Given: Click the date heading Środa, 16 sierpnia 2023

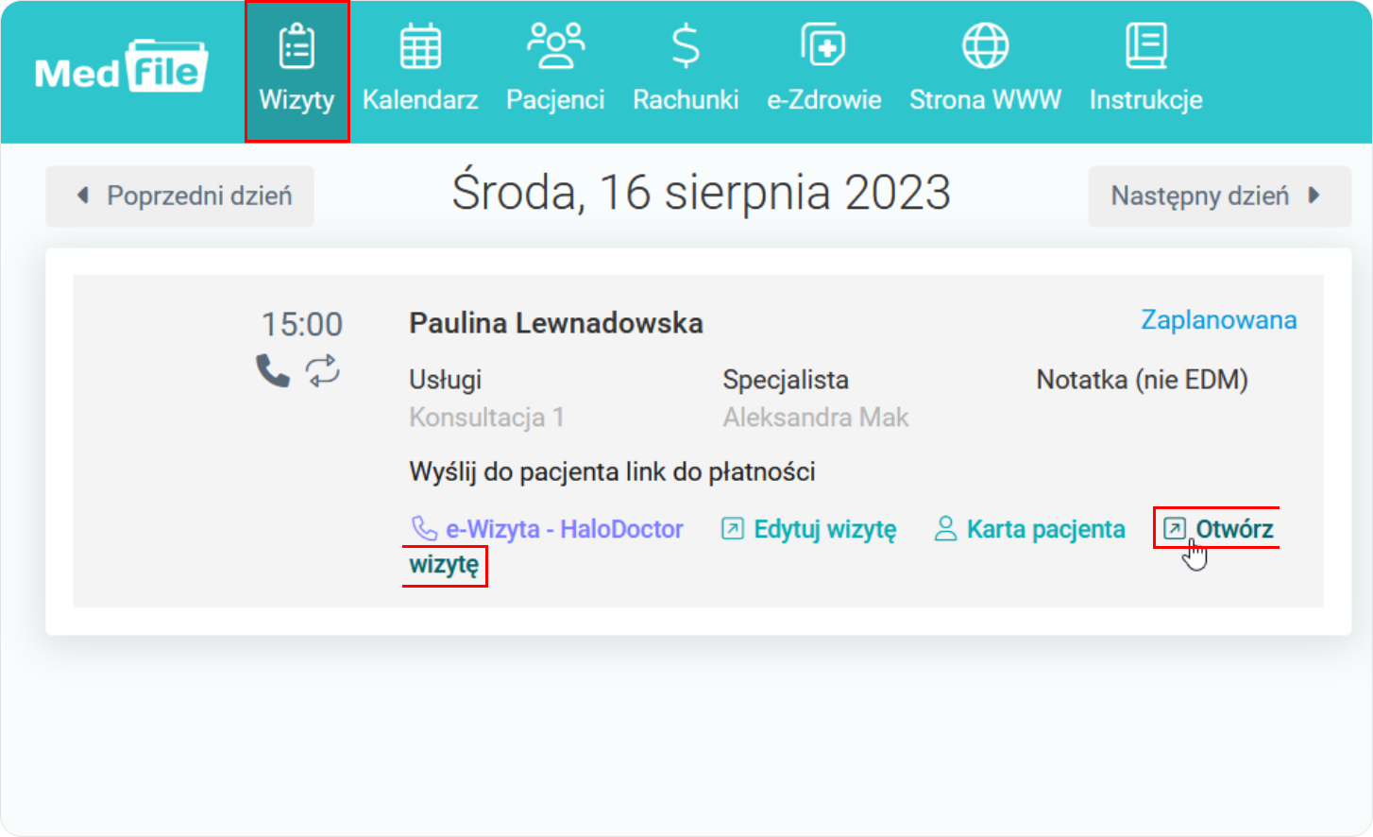Looking at the screenshot, I should pos(701,193).
